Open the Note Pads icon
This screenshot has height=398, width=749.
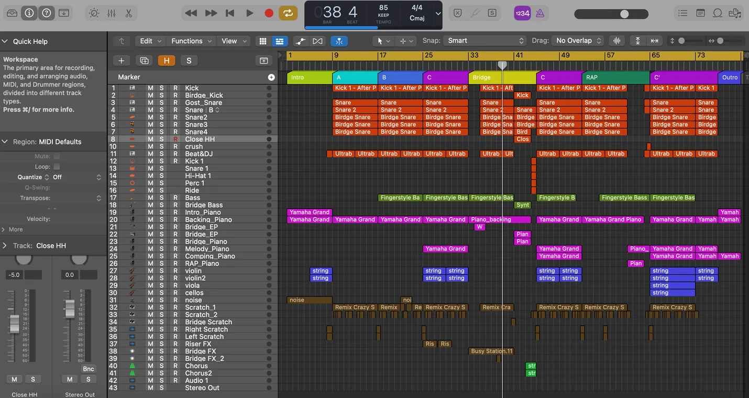pos(700,13)
